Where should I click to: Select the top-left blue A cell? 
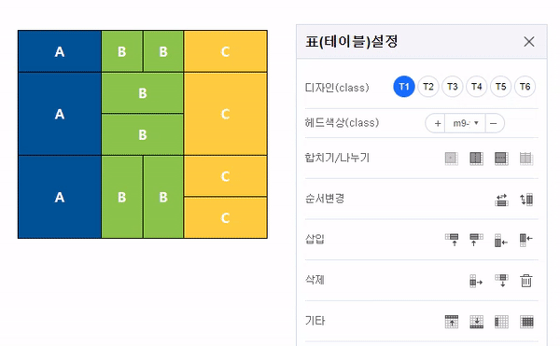60,51
